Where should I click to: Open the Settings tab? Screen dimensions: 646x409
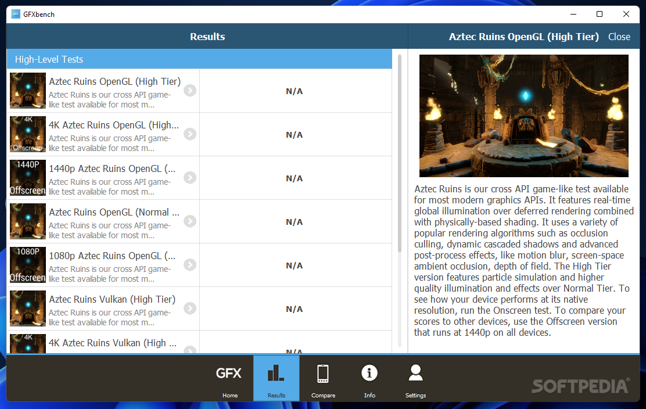(415, 379)
